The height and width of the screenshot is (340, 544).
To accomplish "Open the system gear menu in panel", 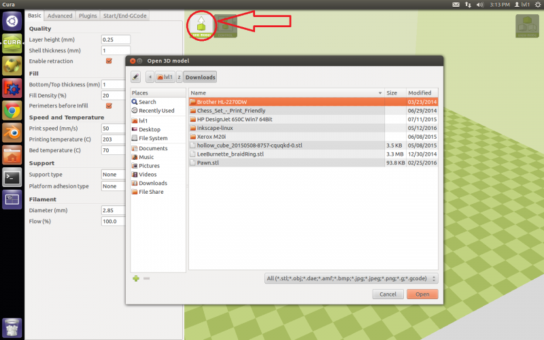I will tap(538, 5).
